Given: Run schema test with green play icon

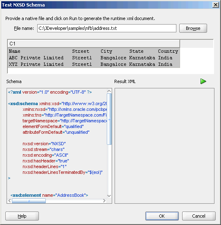Looking at the screenshot, I should coord(203,81).
